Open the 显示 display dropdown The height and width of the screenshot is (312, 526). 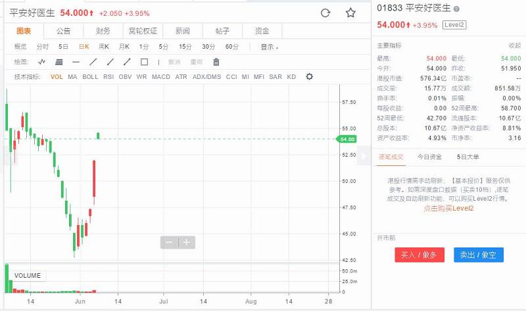tap(270, 47)
